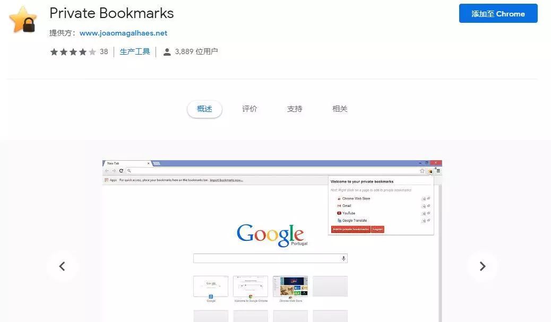Click the hamburger menu icon in the preview browser
Viewport: 551px width, 322px height.
click(438, 171)
